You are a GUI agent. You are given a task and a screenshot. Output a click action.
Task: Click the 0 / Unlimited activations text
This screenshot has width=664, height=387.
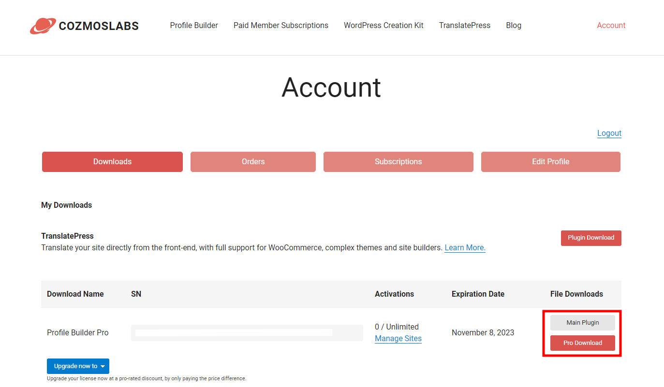397,327
